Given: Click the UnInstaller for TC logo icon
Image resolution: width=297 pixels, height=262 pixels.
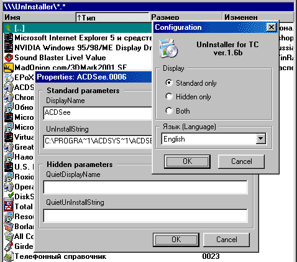Looking at the screenshot, I should (x=168, y=48).
